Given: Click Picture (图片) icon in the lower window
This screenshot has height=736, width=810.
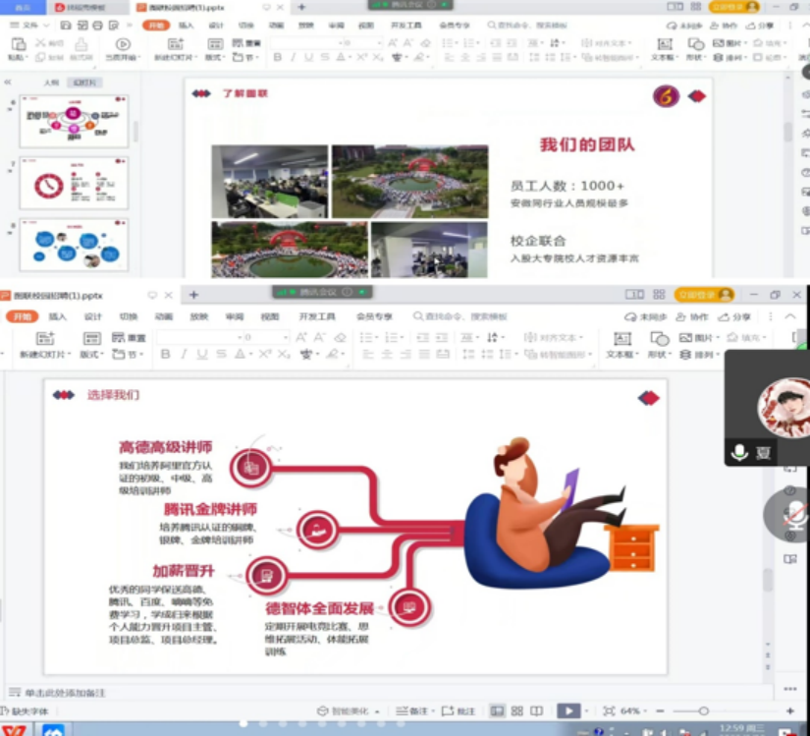Looking at the screenshot, I should pyautogui.click(x=685, y=337).
